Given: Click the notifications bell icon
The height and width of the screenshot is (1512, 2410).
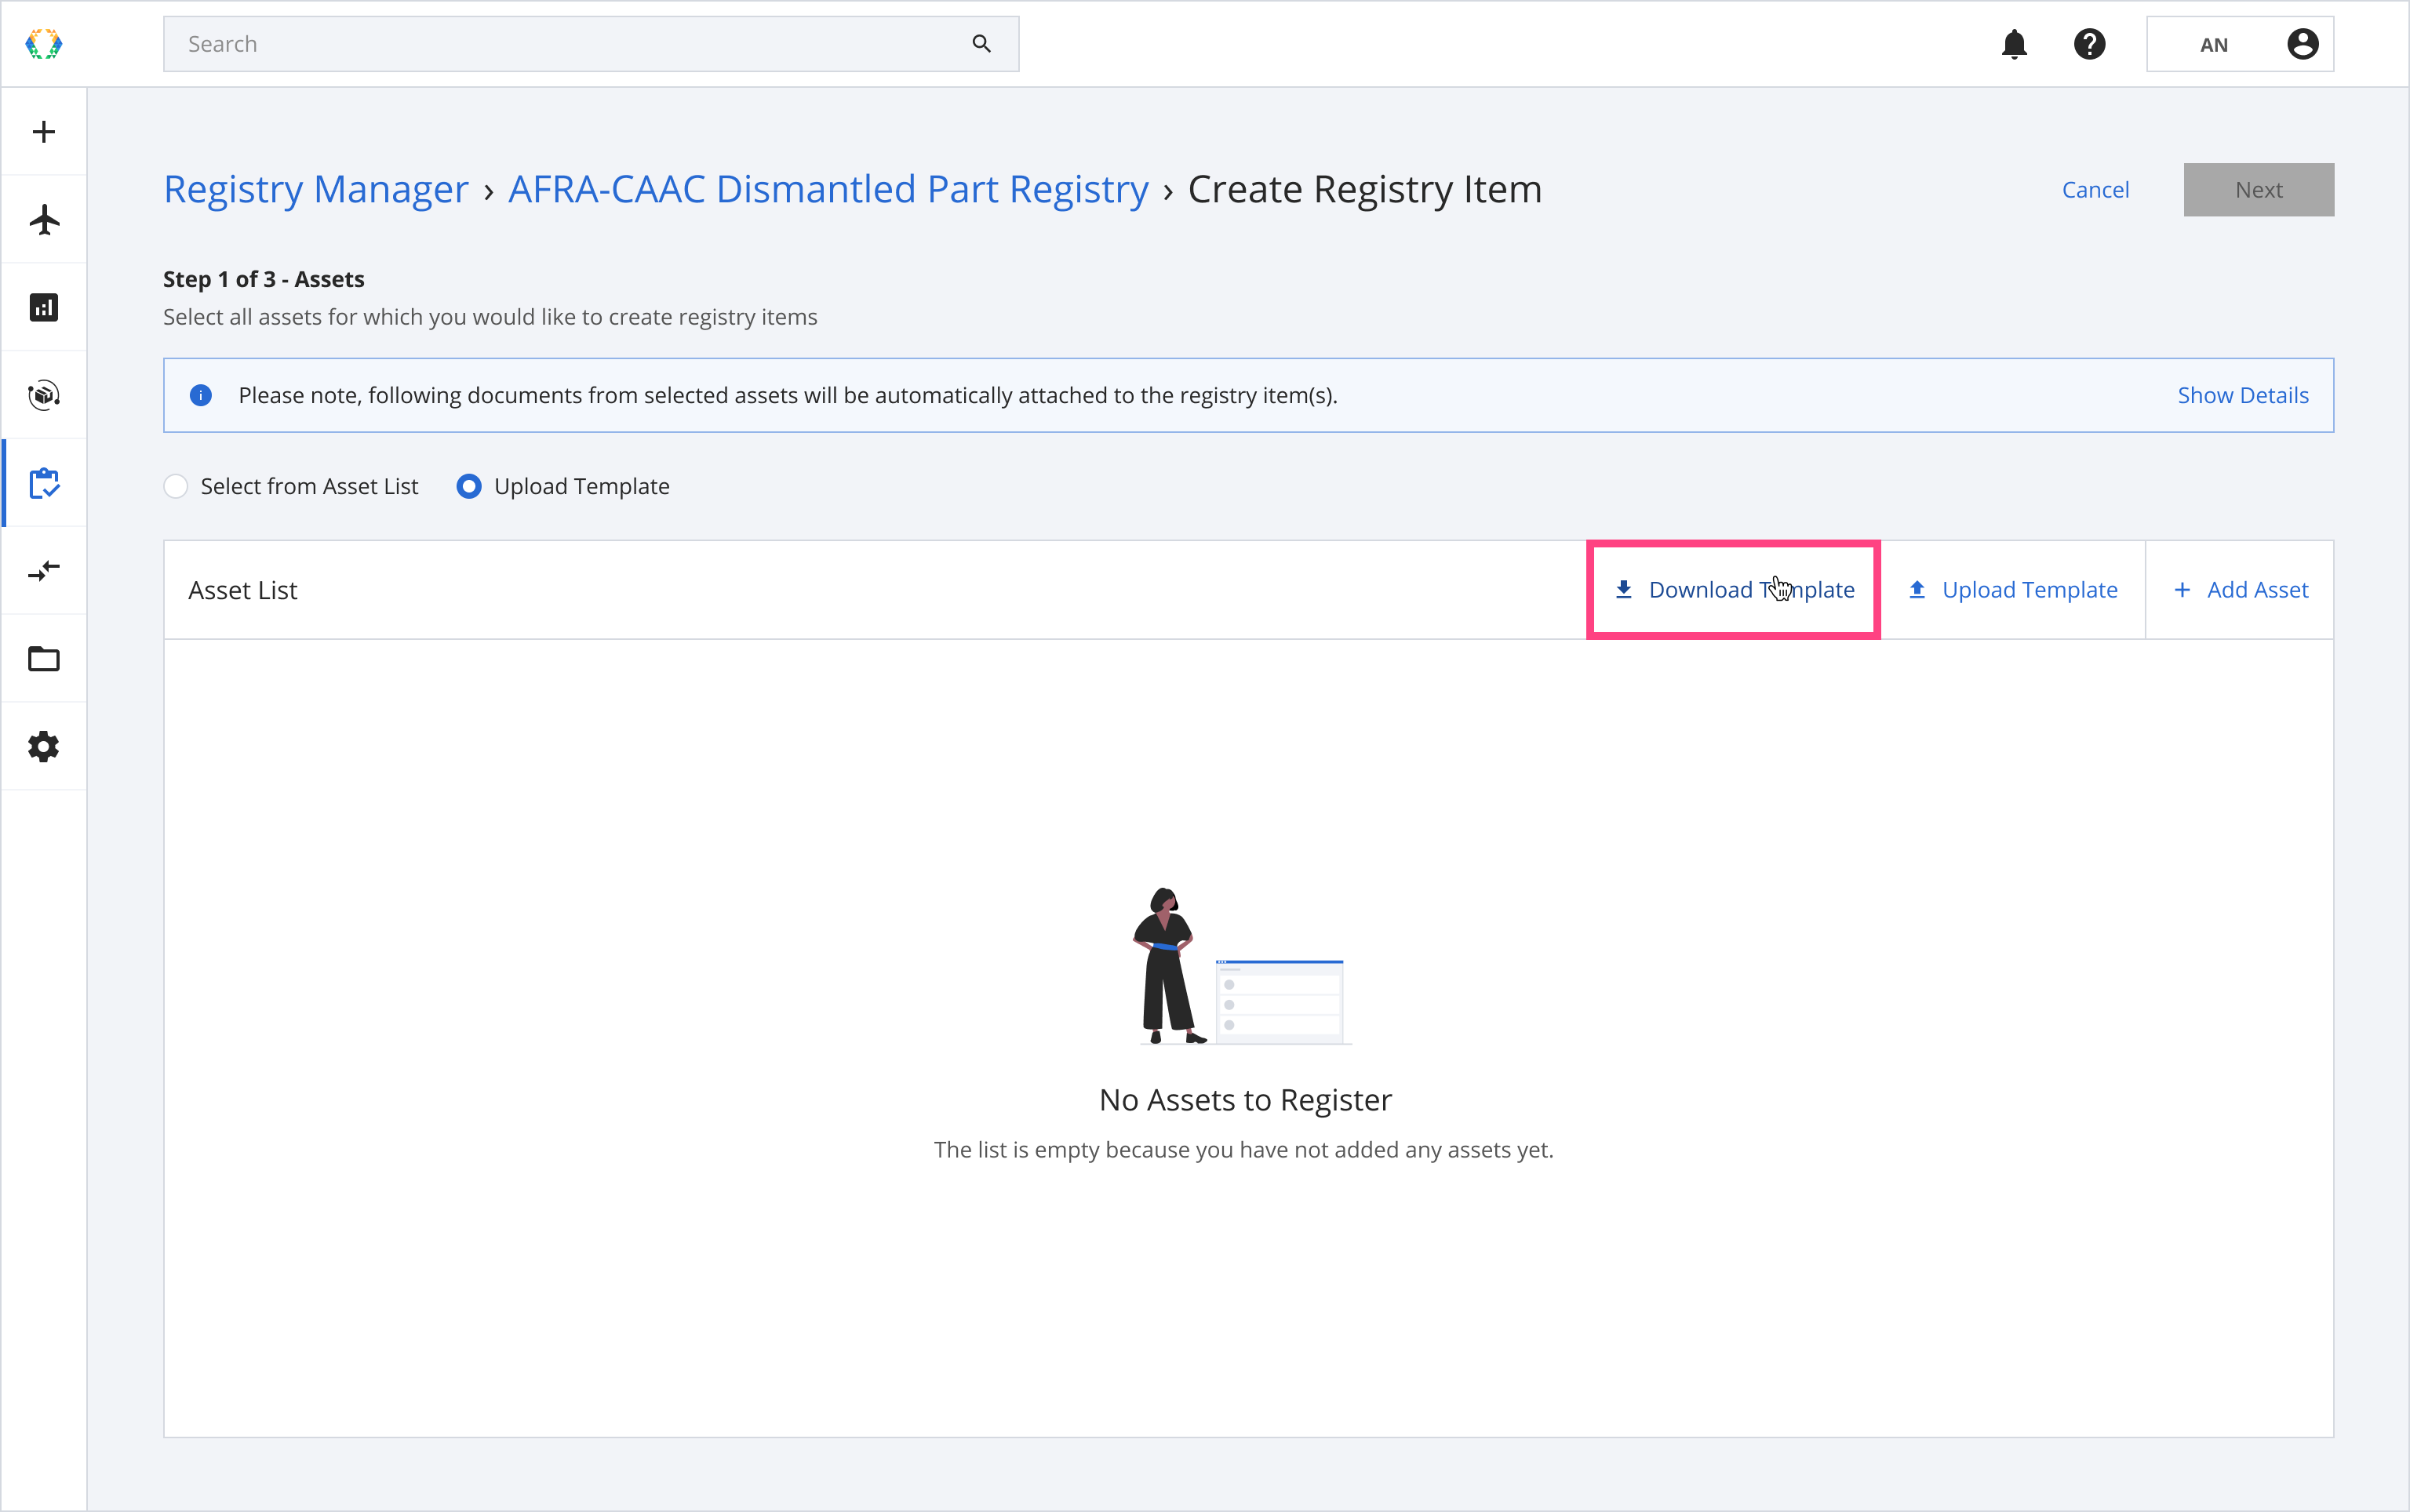Looking at the screenshot, I should [x=2014, y=45].
